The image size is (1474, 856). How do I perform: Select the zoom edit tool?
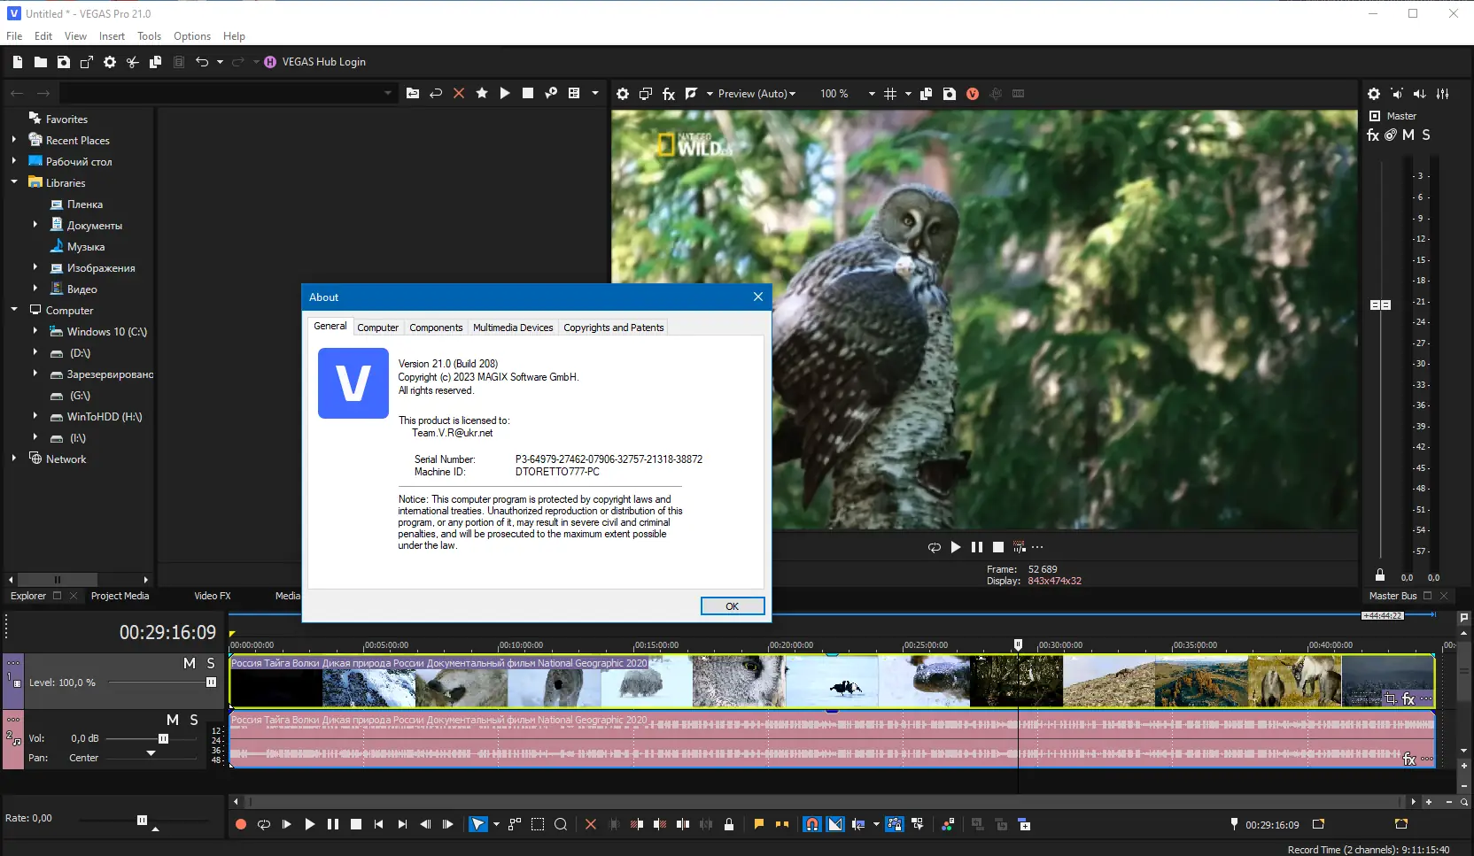tap(561, 824)
